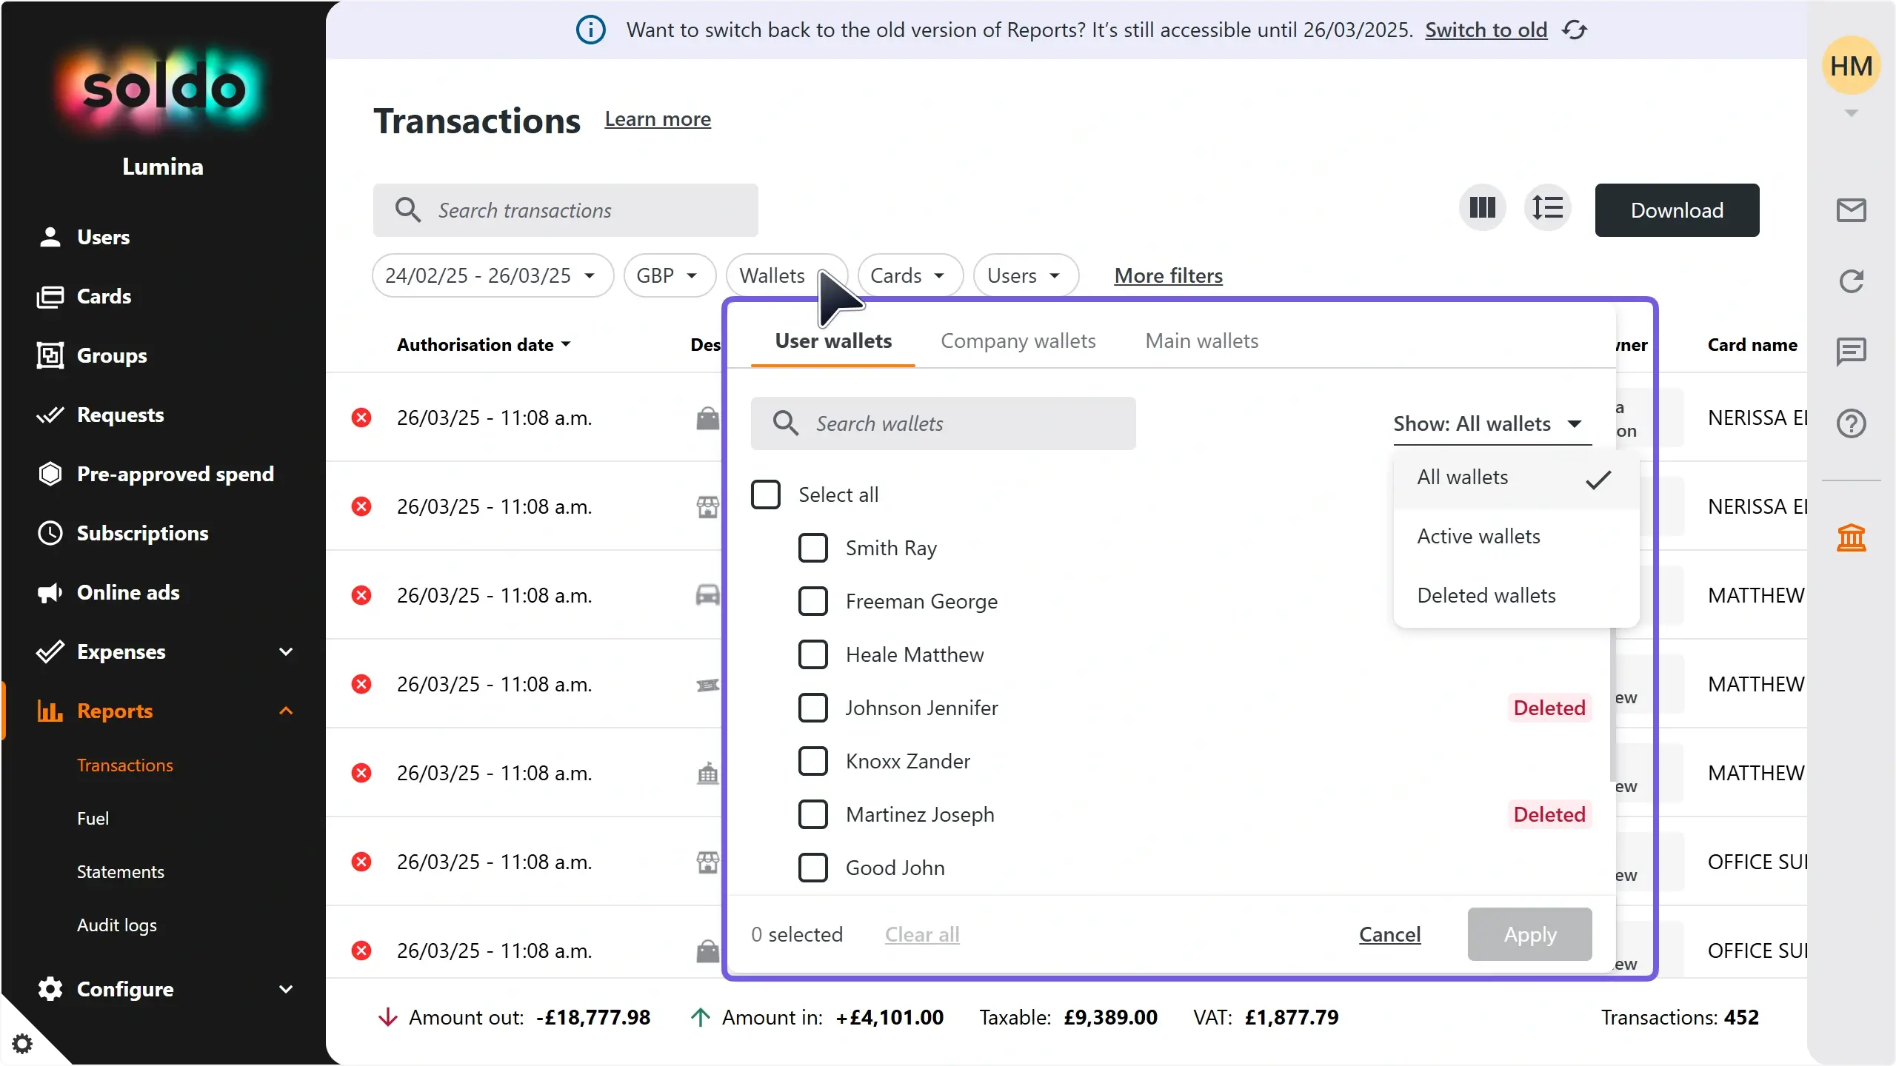Click the Switch to old link

tap(1486, 30)
